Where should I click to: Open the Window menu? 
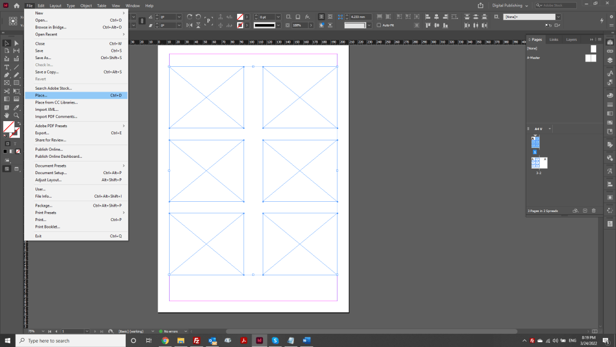(x=132, y=5)
